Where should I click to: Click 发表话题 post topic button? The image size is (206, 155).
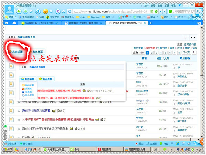(x=15, y=52)
